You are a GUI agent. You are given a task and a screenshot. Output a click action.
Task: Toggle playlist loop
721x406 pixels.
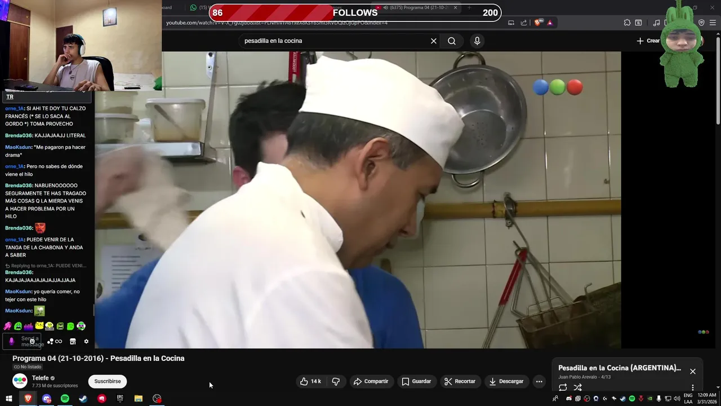563,387
